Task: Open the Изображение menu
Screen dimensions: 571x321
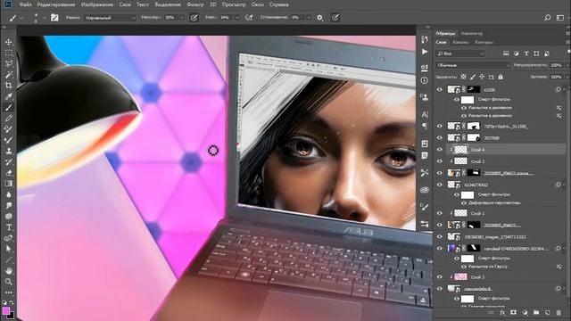Action: pyautogui.click(x=97, y=4)
